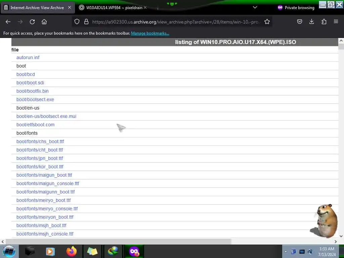Viewport: 344px width, 258px height.
Task: Open the black box taskbar app
Action: click(30, 251)
